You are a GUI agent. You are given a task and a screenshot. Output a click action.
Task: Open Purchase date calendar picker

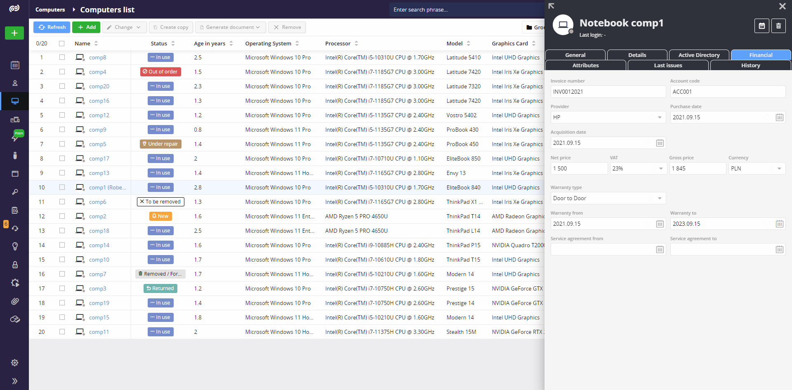click(779, 118)
